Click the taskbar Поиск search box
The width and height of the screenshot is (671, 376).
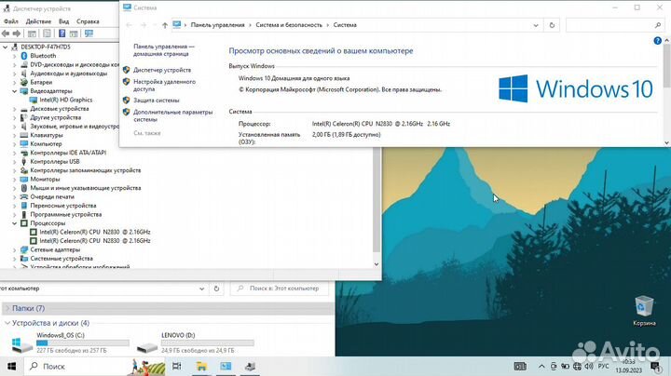[94, 366]
